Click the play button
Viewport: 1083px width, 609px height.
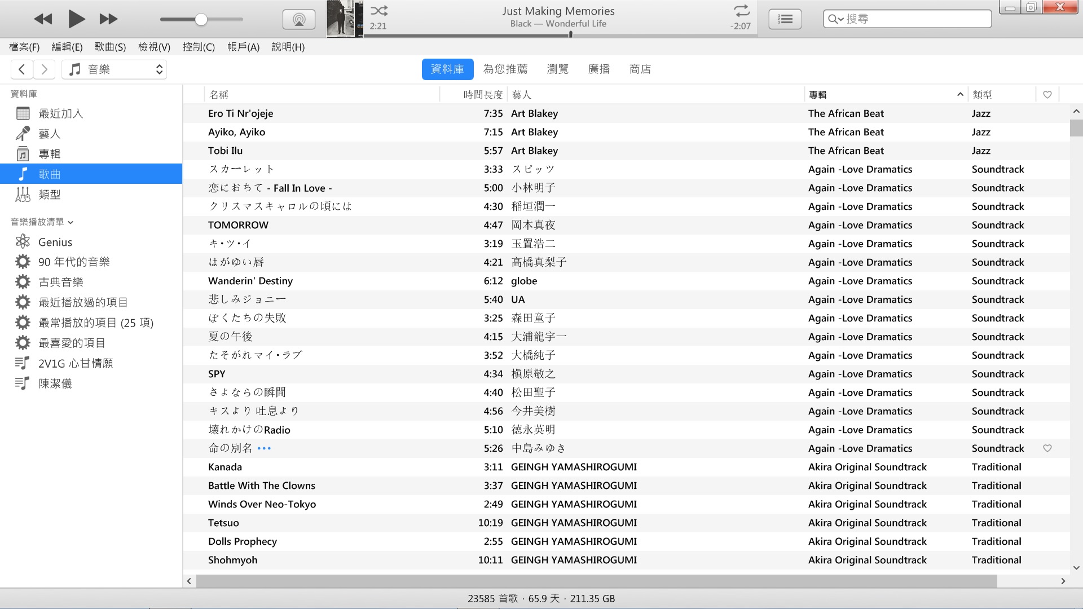tap(76, 19)
